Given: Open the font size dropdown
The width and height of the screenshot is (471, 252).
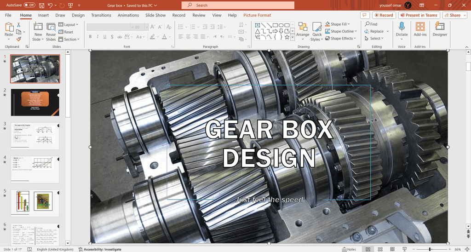Looking at the screenshot, I should tap(146, 27).
